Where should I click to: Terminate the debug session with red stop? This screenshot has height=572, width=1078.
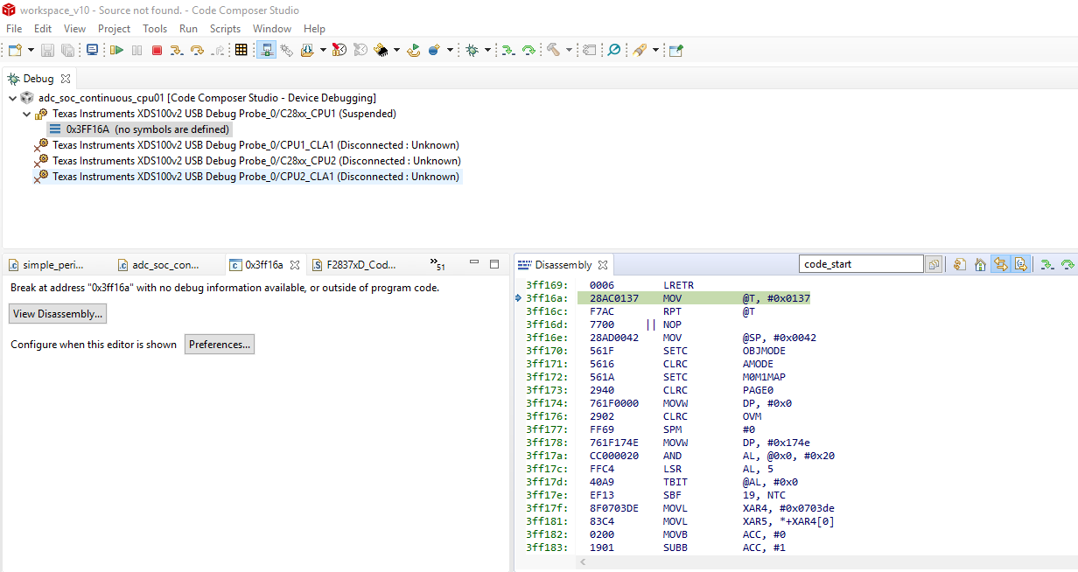157,51
